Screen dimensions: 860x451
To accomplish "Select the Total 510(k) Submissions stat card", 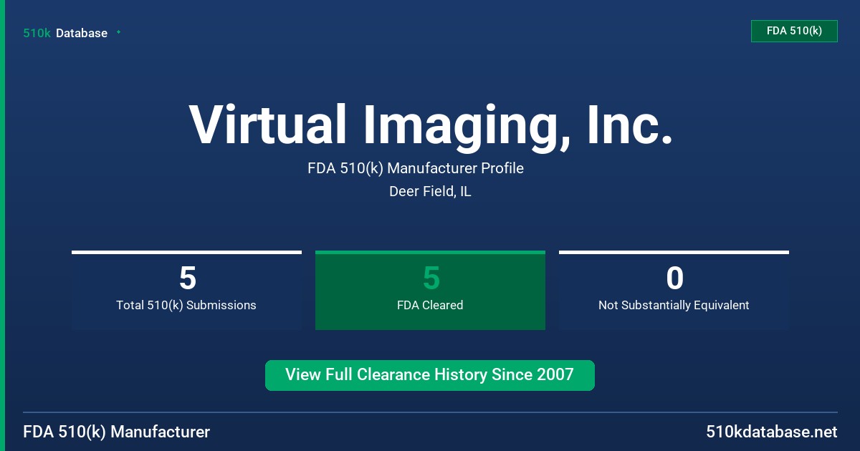I will [186, 290].
